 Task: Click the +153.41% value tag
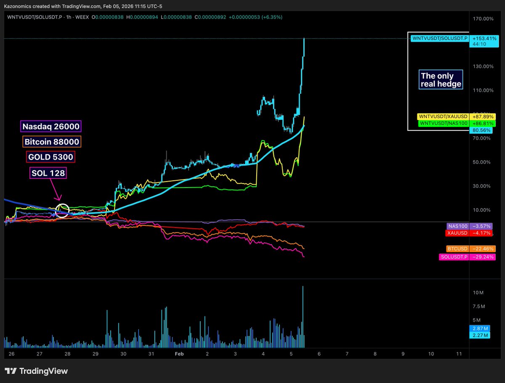point(484,39)
